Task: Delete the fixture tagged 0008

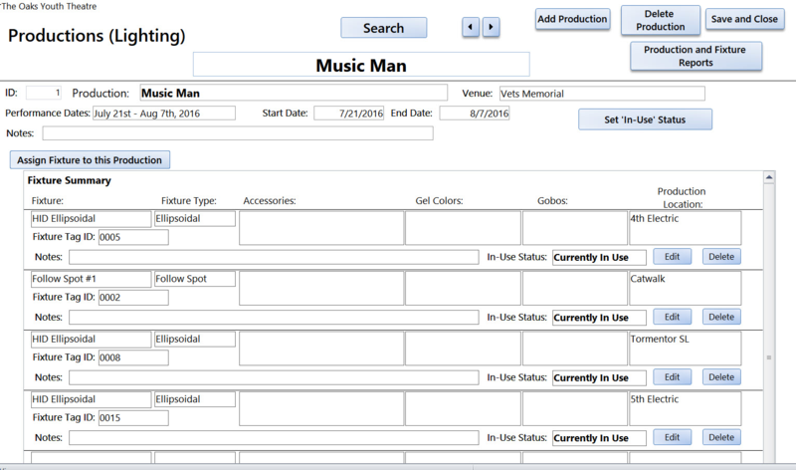Action: [x=721, y=377]
